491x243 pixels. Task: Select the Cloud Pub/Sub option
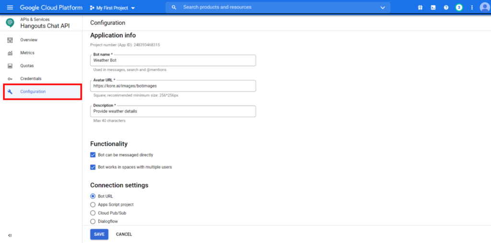tap(93, 213)
